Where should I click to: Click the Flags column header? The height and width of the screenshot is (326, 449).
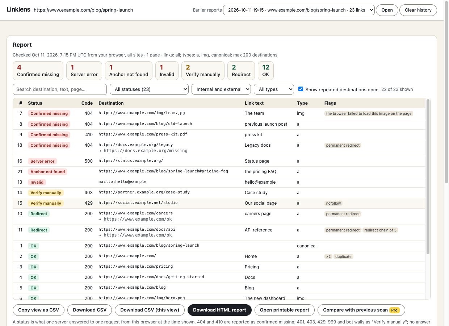tap(330, 103)
